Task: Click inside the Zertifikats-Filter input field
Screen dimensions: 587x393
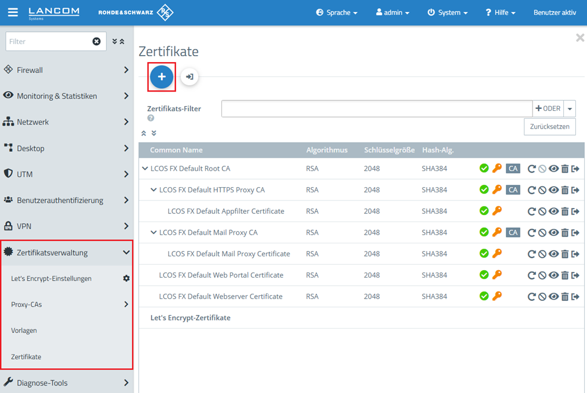Action: click(375, 108)
